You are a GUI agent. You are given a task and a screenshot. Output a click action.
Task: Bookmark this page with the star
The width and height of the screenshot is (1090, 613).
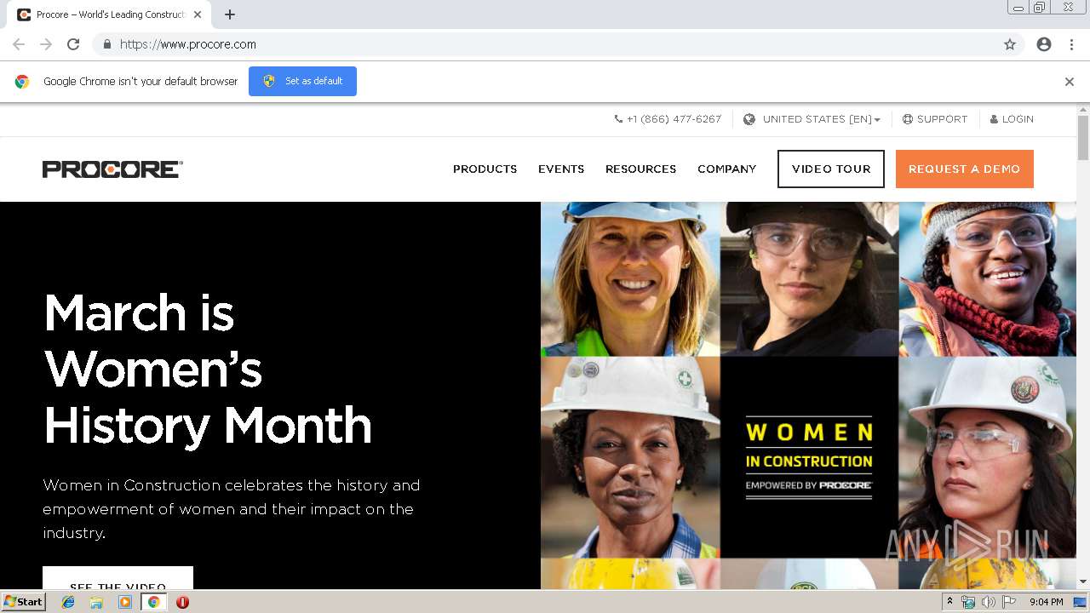tap(1010, 44)
